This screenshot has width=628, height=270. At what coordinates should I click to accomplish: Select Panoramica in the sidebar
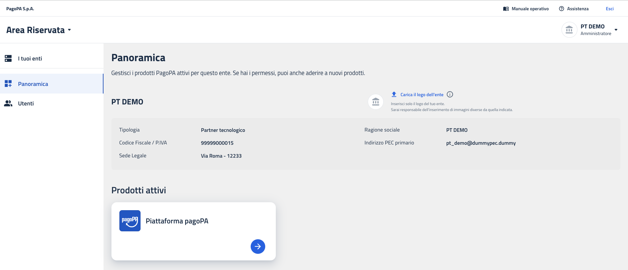coord(33,84)
